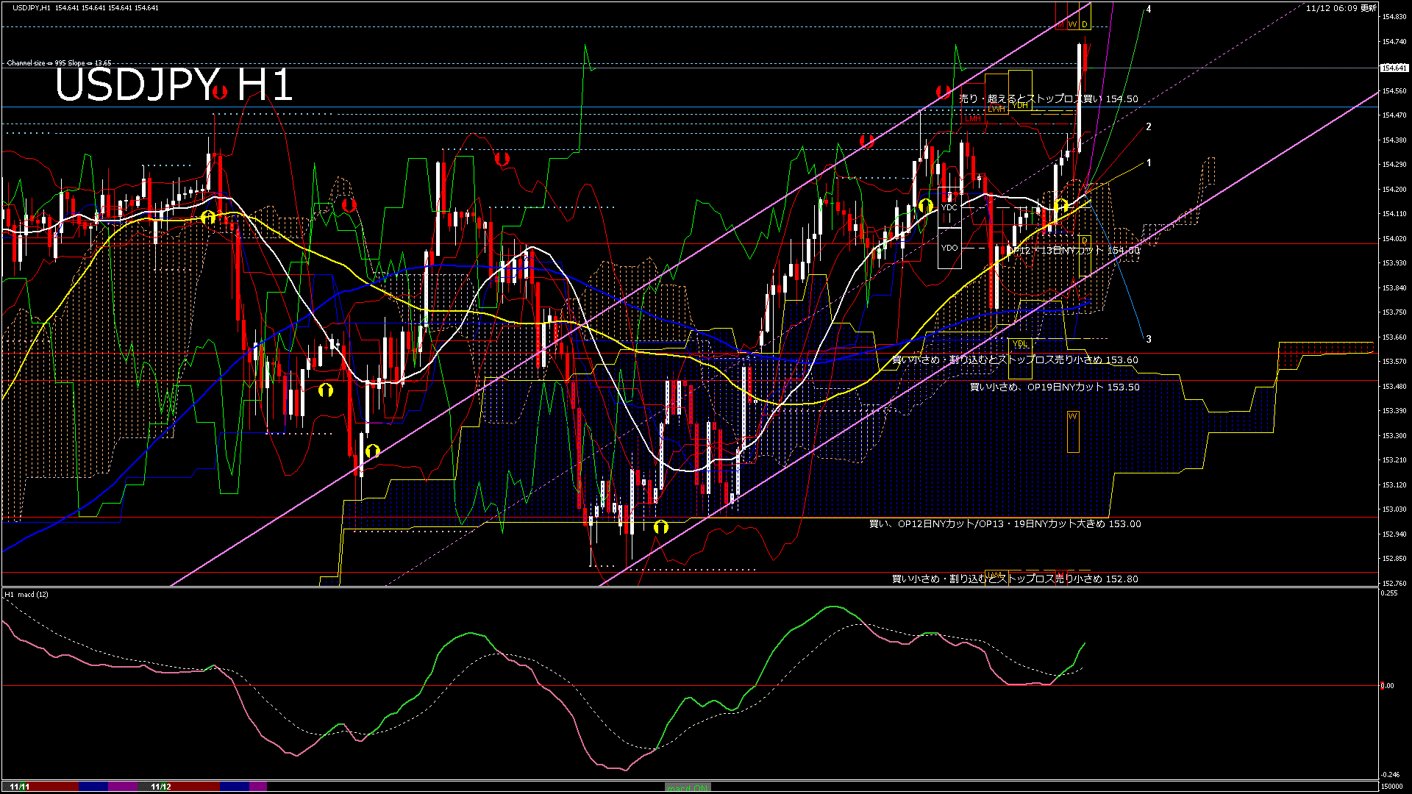Toggle the 'D' daily label box near 154.02
The width and height of the screenshot is (1412, 794).
point(1086,240)
